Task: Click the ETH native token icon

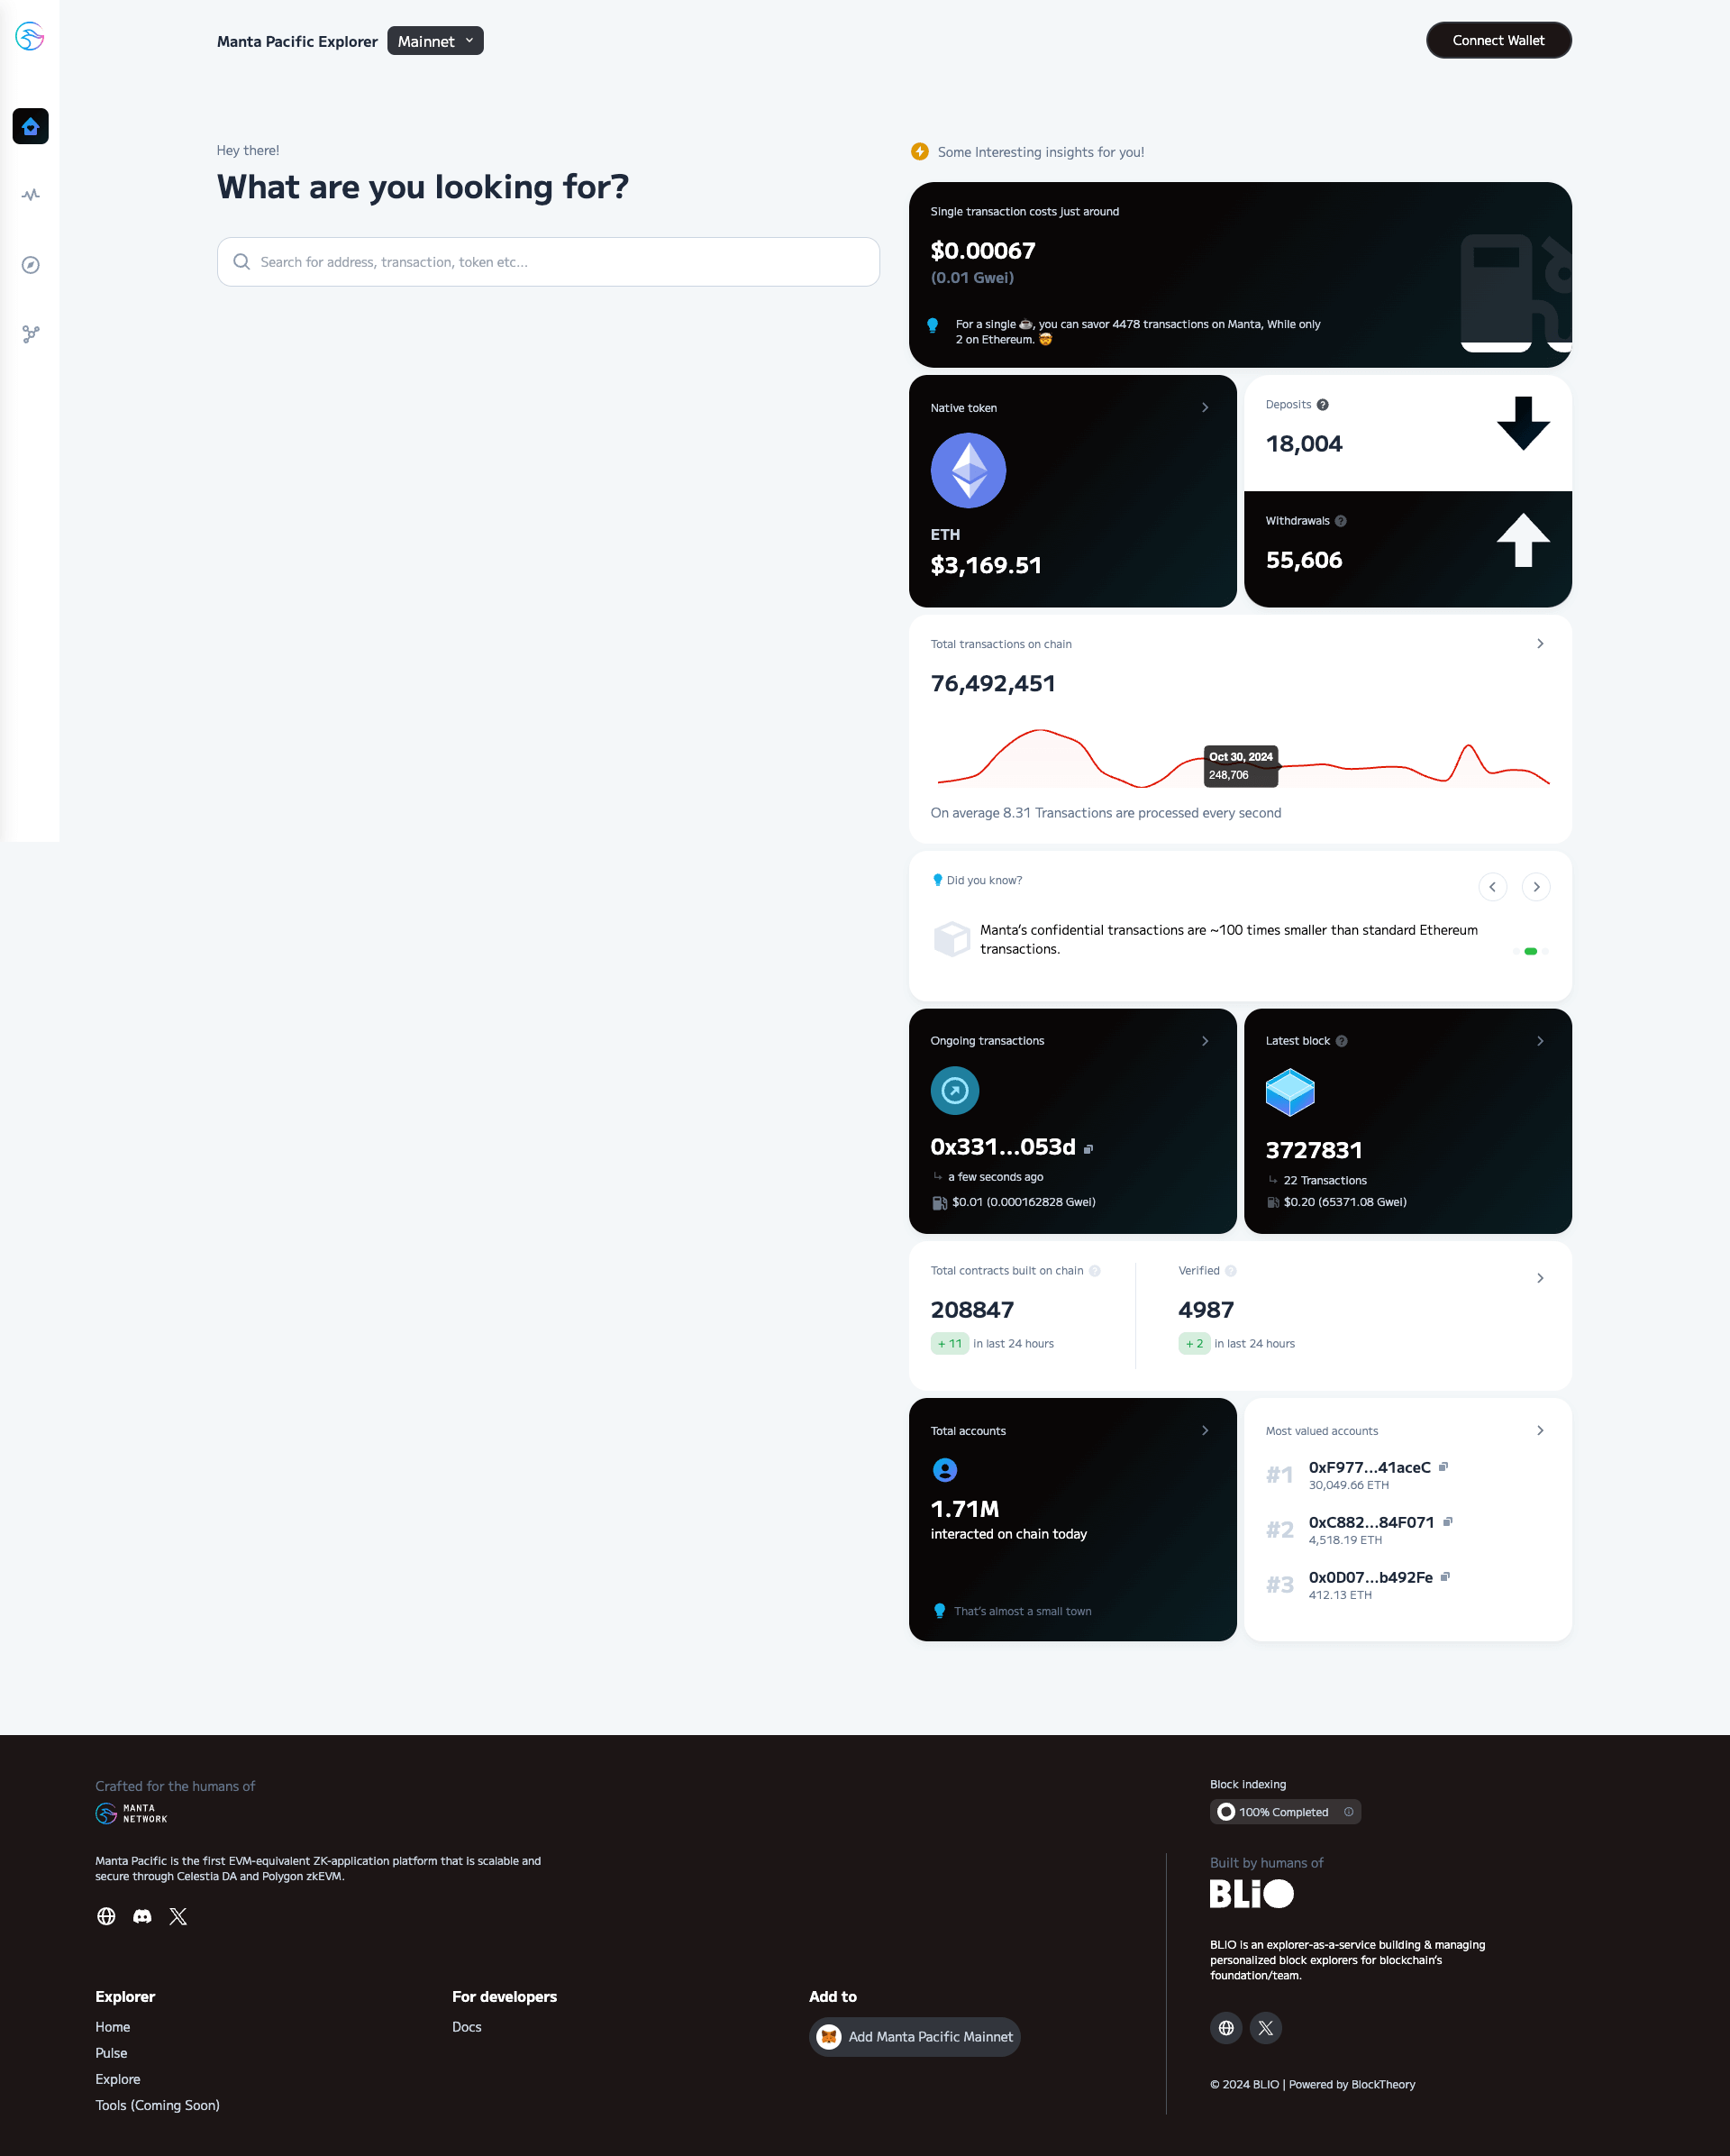Action: click(968, 471)
